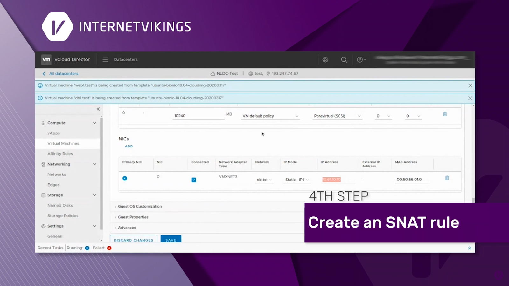The width and height of the screenshot is (509, 286).
Task: Click the NLDC-Test cloud icon
Action: [213, 74]
